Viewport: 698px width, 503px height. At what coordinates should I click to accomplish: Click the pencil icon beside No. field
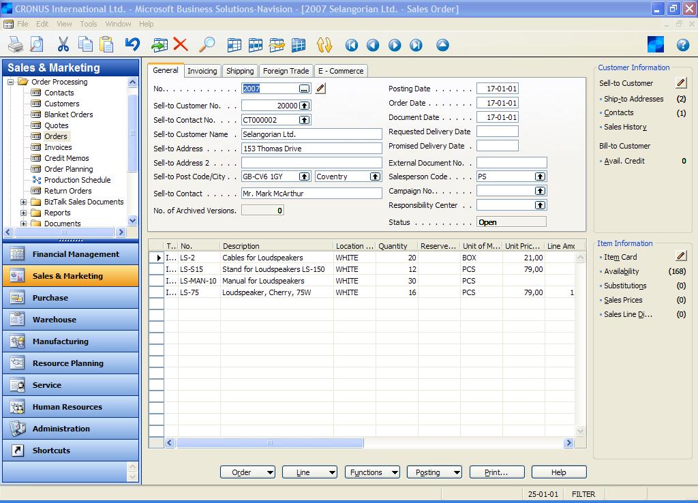click(320, 88)
